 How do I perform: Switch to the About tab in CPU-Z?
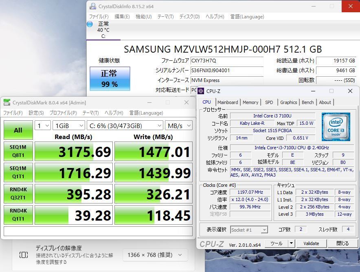[x=325, y=102]
